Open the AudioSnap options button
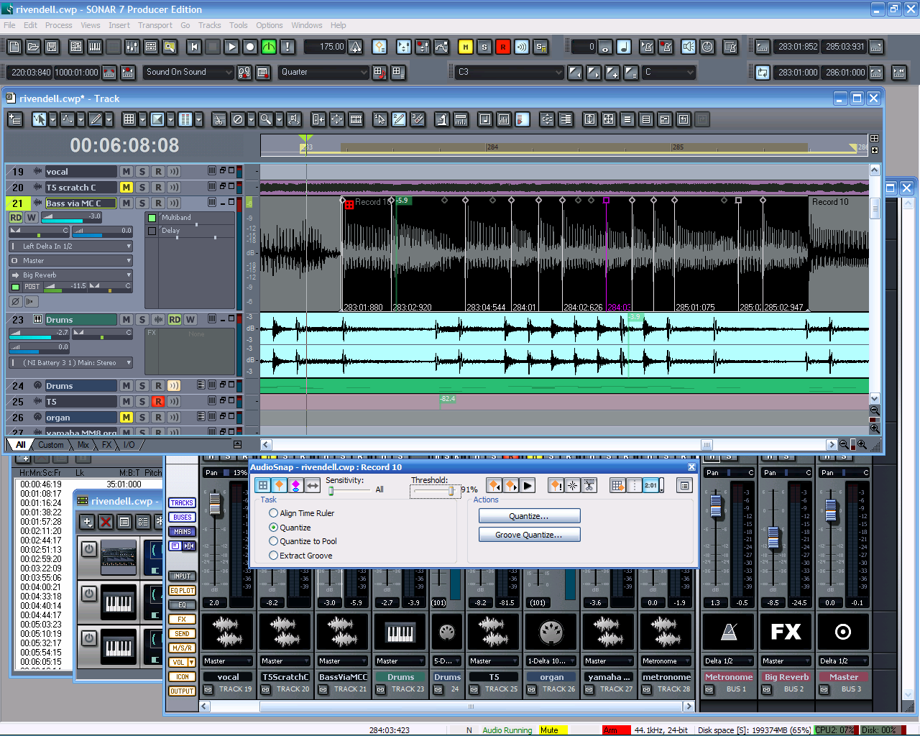The height and width of the screenshot is (736, 920). [x=684, y=486]
